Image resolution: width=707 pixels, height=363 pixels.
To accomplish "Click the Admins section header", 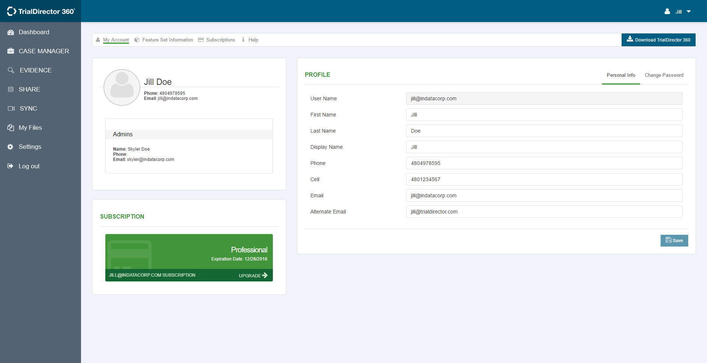I will (189, 134).
